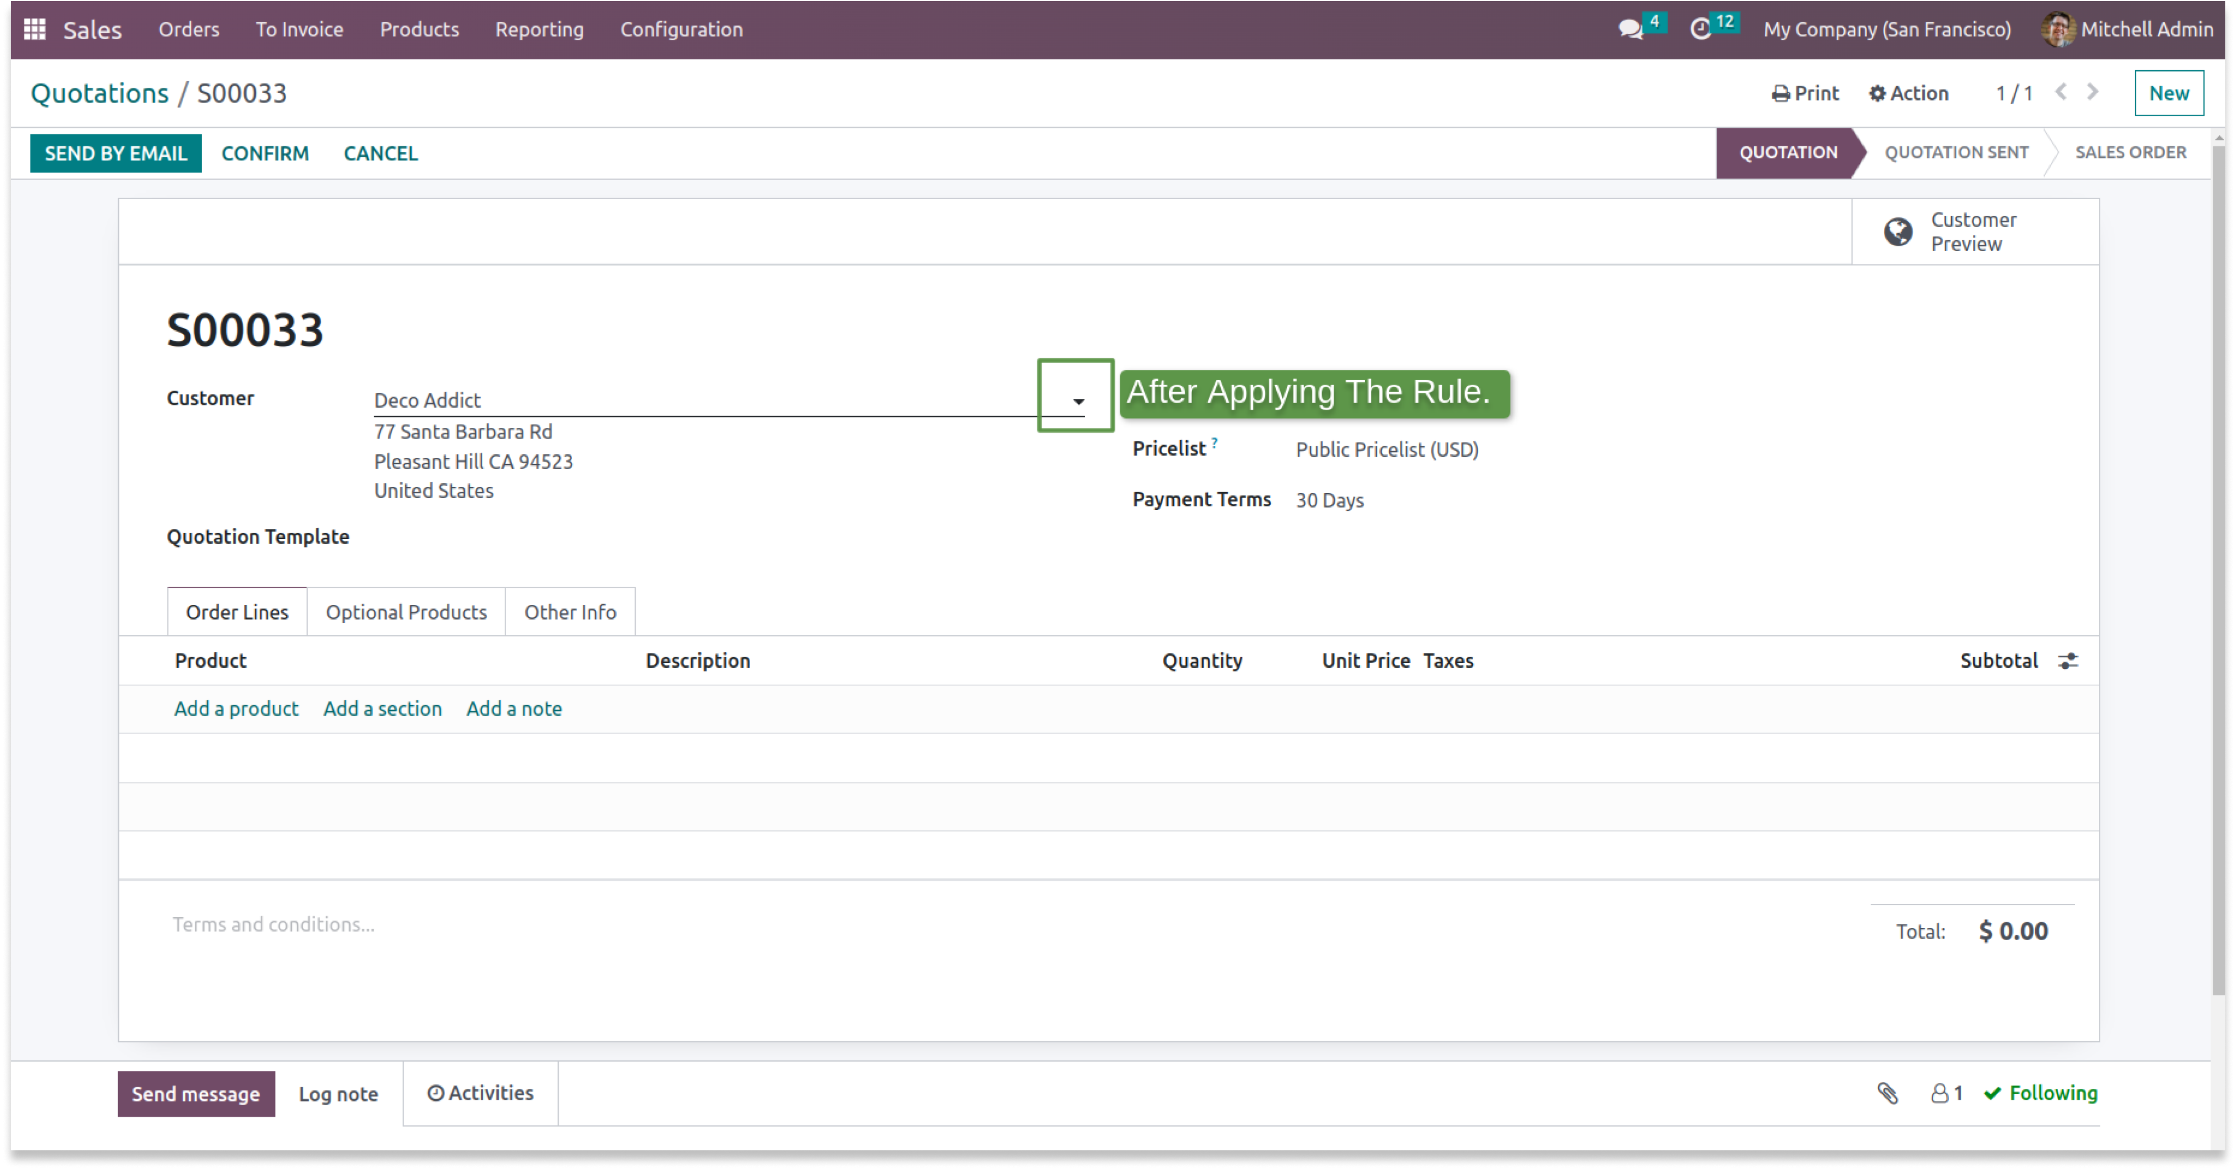
Task: Click the Product column header
Action: click(211, 661)
